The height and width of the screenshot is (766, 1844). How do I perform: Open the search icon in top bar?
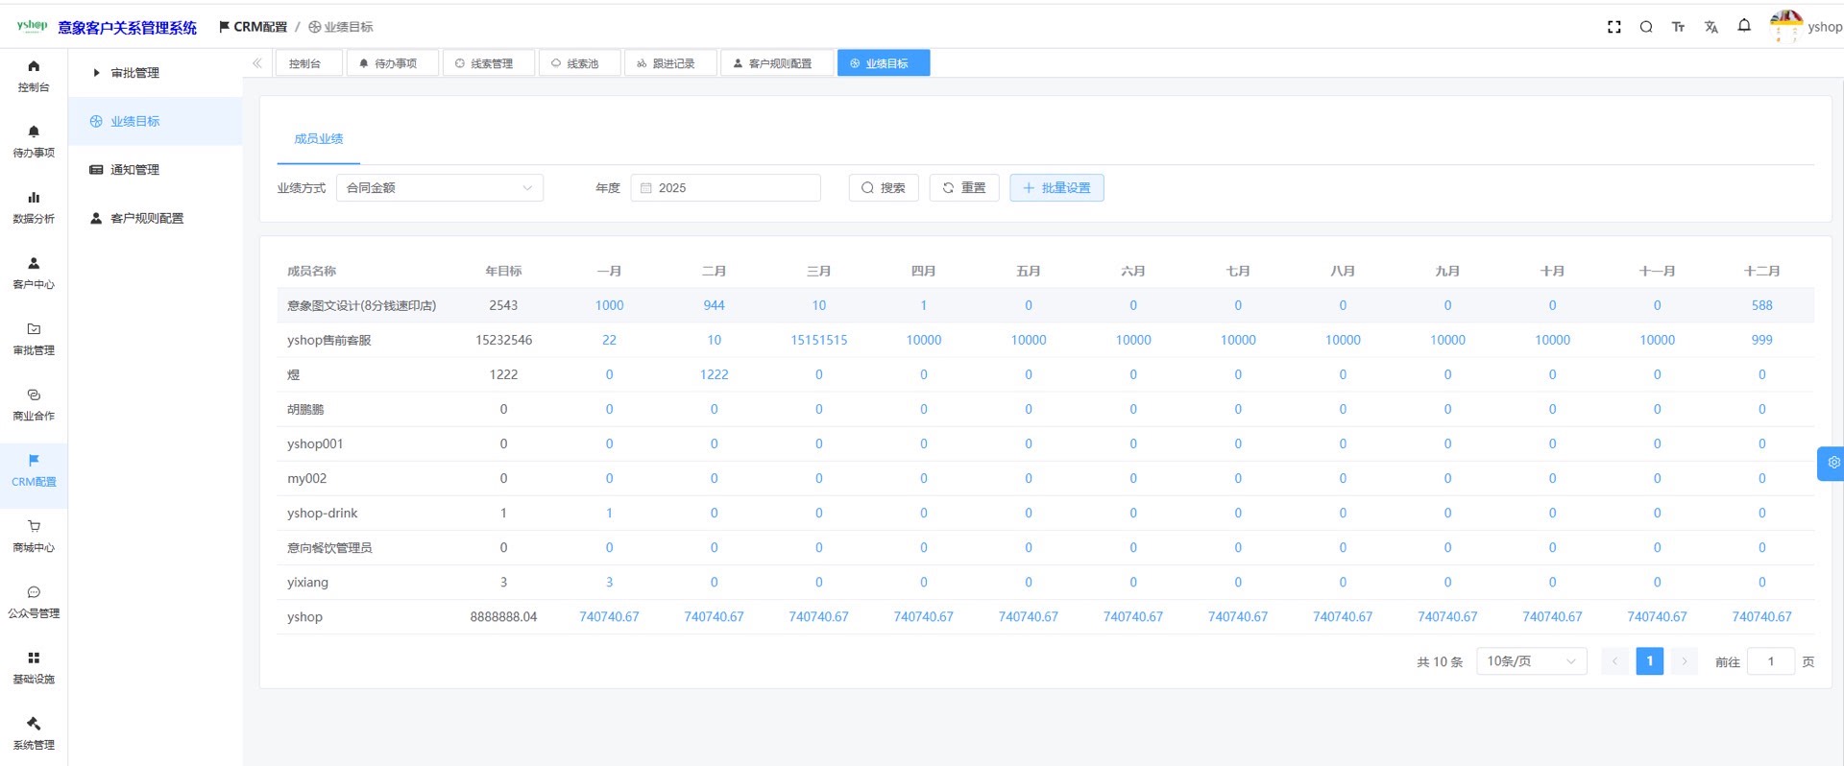click(x=1646, y=27)
